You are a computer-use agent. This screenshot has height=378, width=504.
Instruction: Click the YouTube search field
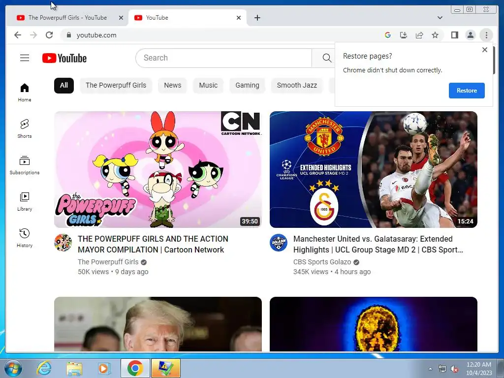coord(224,58)
